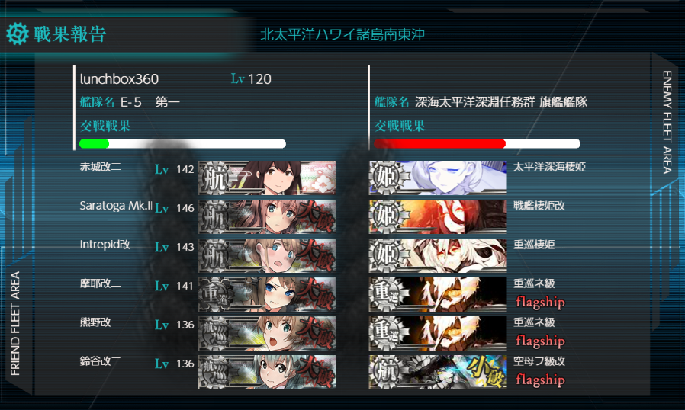685x410 pixels.
Task: Click the gear icon beside 戦果報告
Action: 18,34
